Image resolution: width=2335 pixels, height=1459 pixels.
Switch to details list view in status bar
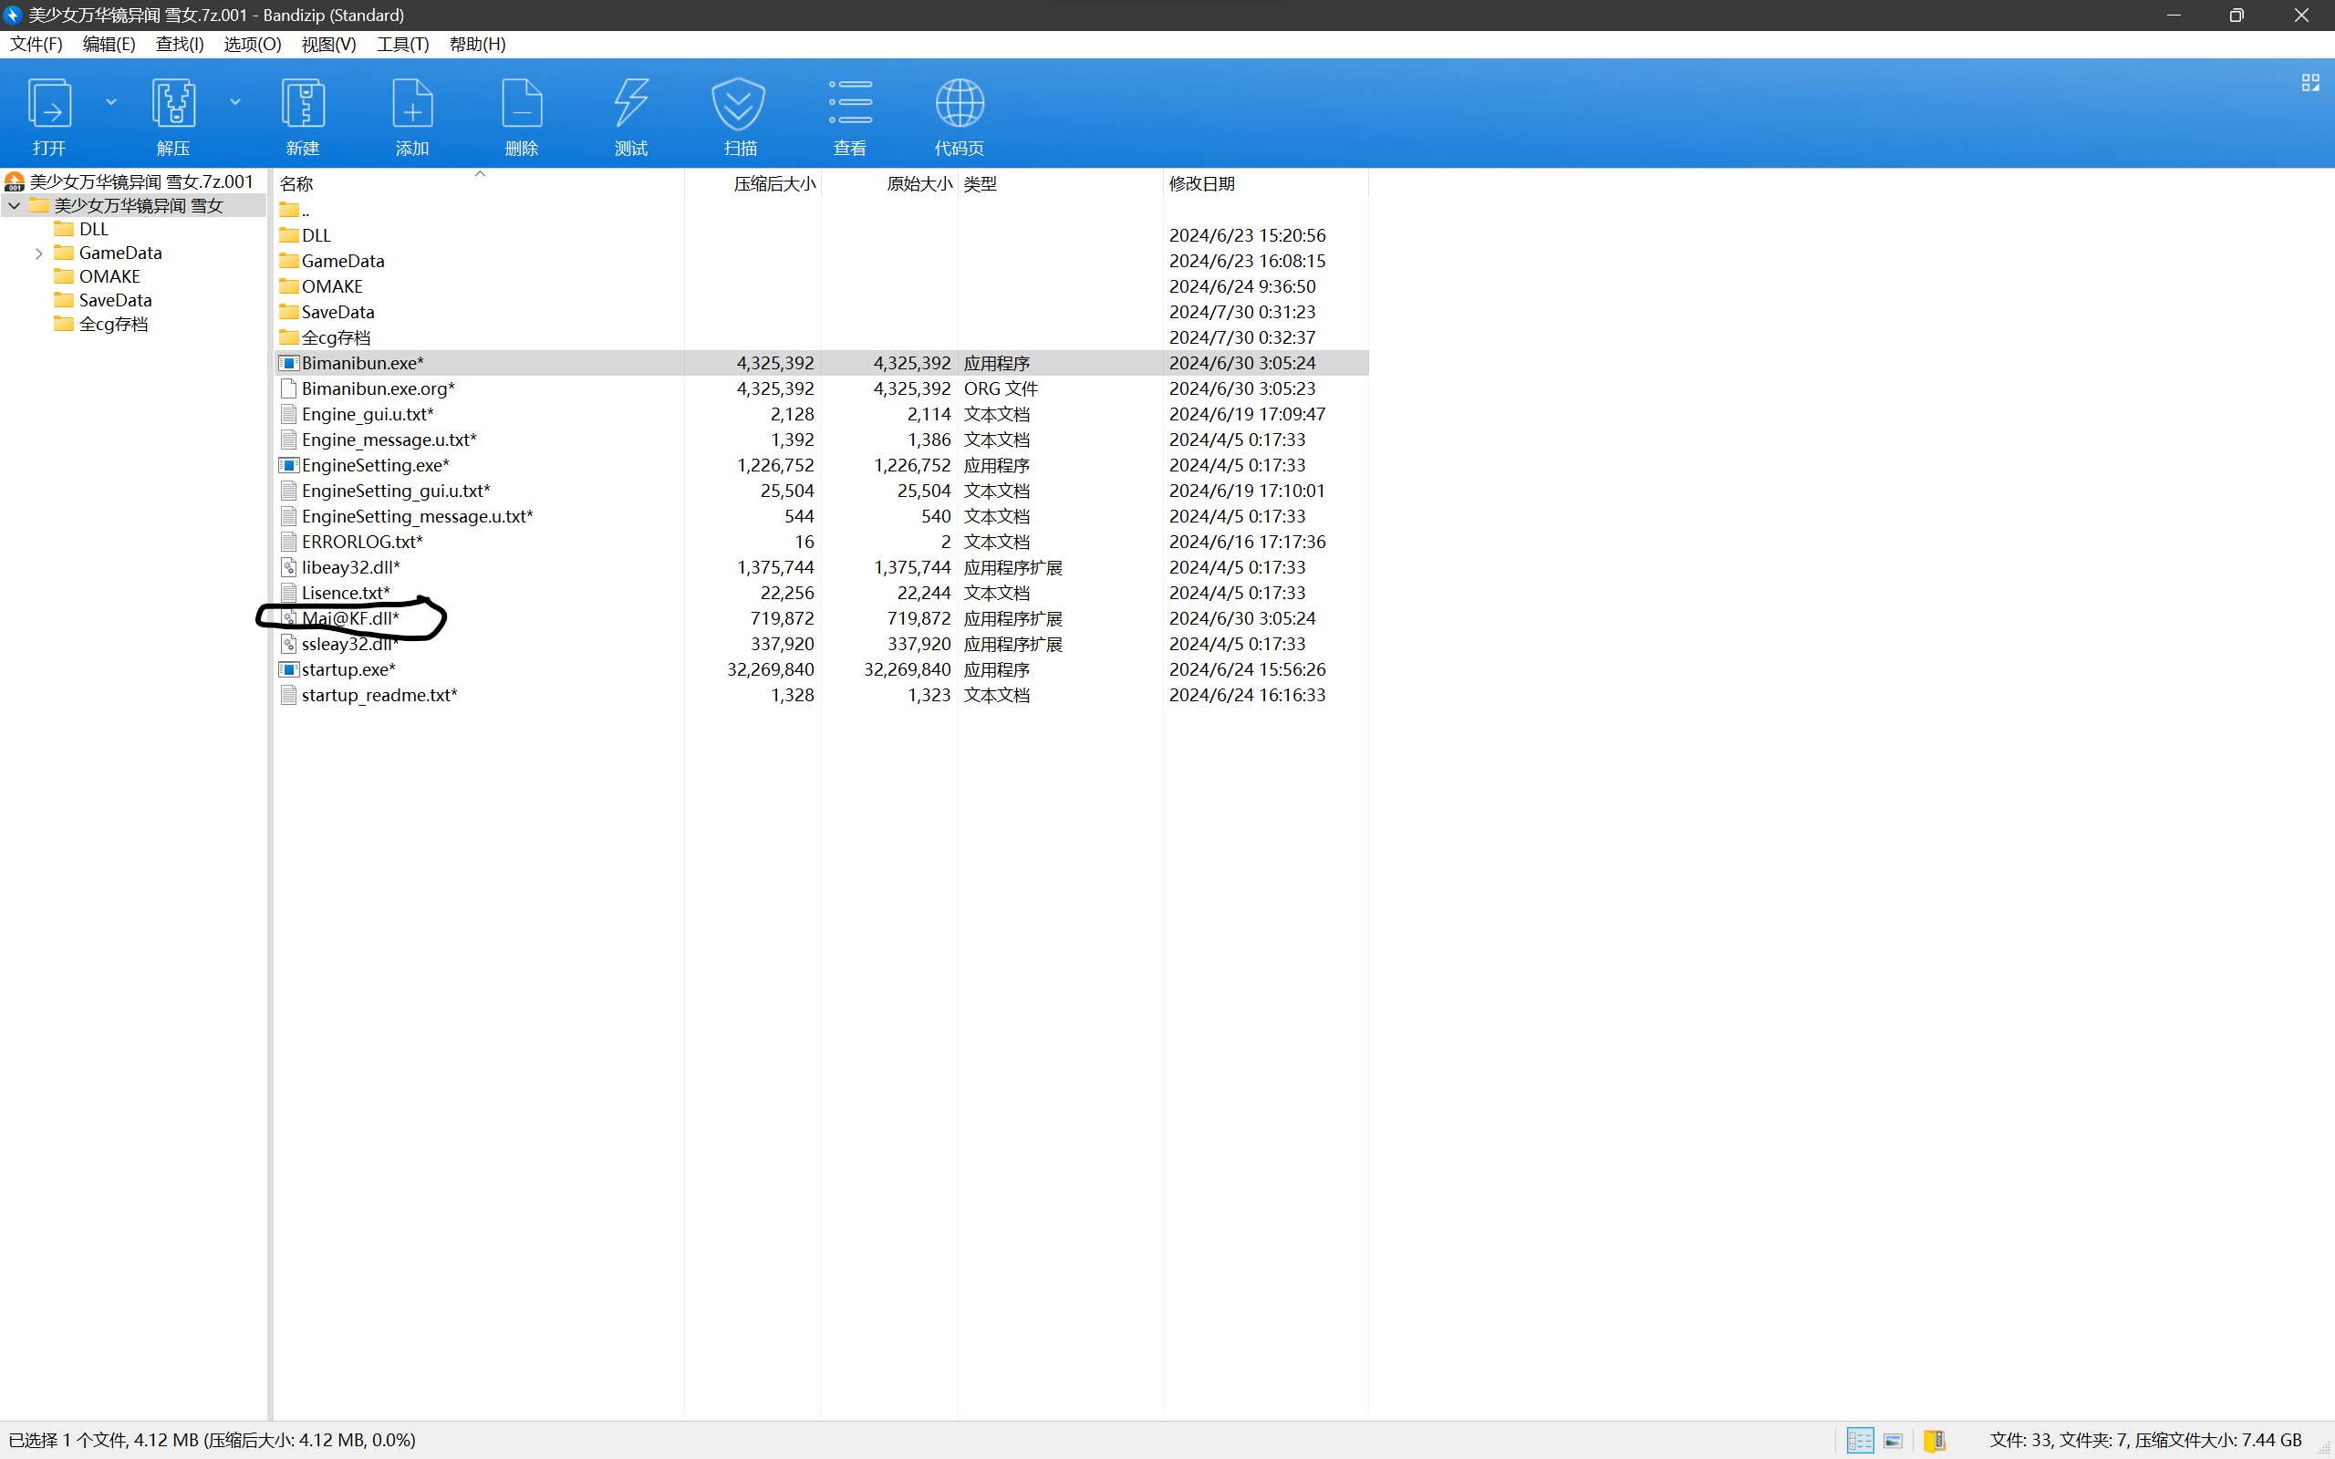point(1861,1440)
